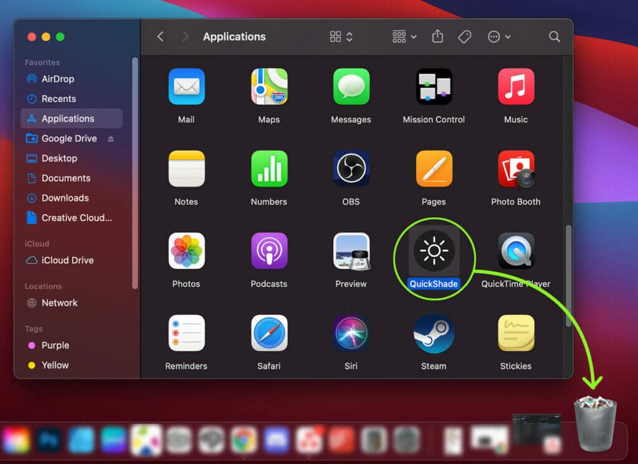This screenshot has height=464, width=638.
Task: Select the Photos app icon
Action: [x=186, y=251]
